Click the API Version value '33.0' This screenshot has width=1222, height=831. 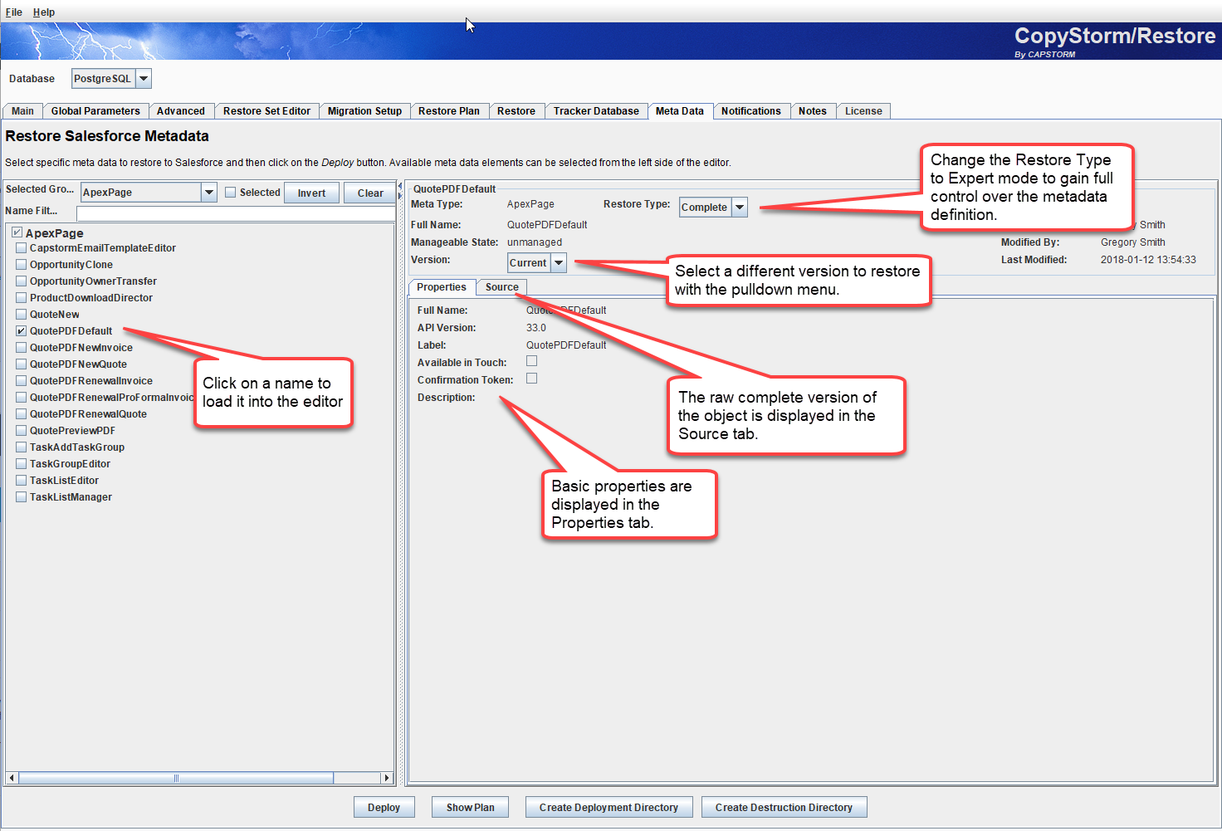click(536, 328)
